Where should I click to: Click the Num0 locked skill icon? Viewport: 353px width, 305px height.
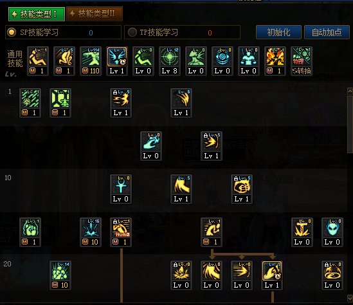[x=121, y=232]
